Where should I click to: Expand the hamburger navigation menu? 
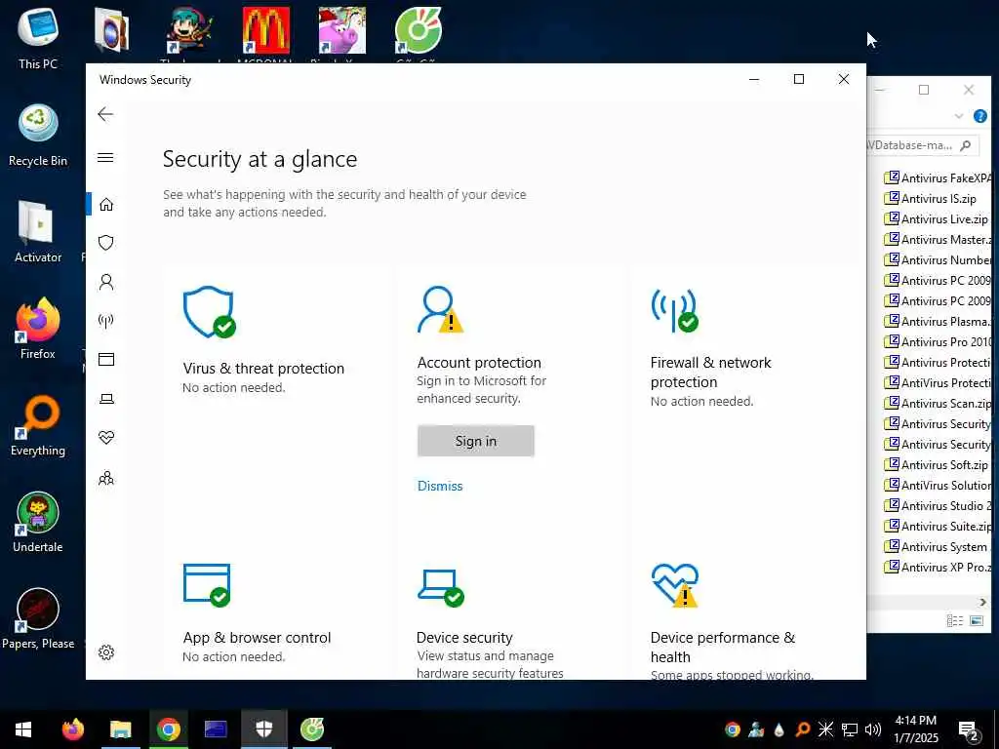coord(105,157)
